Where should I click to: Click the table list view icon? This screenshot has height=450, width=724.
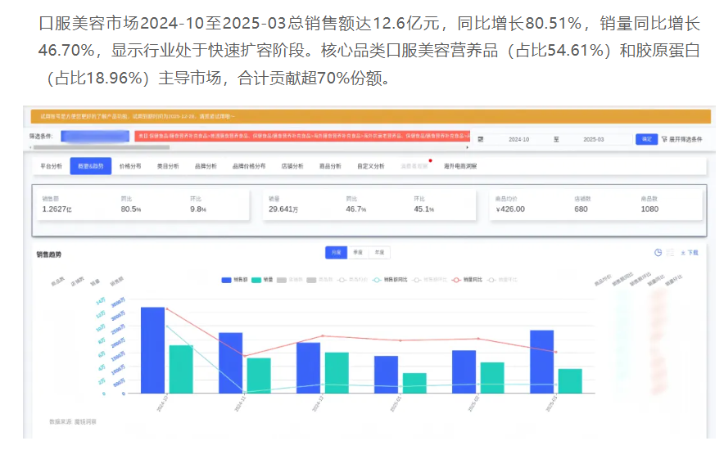pyautogui.click(x=671, y=252)
